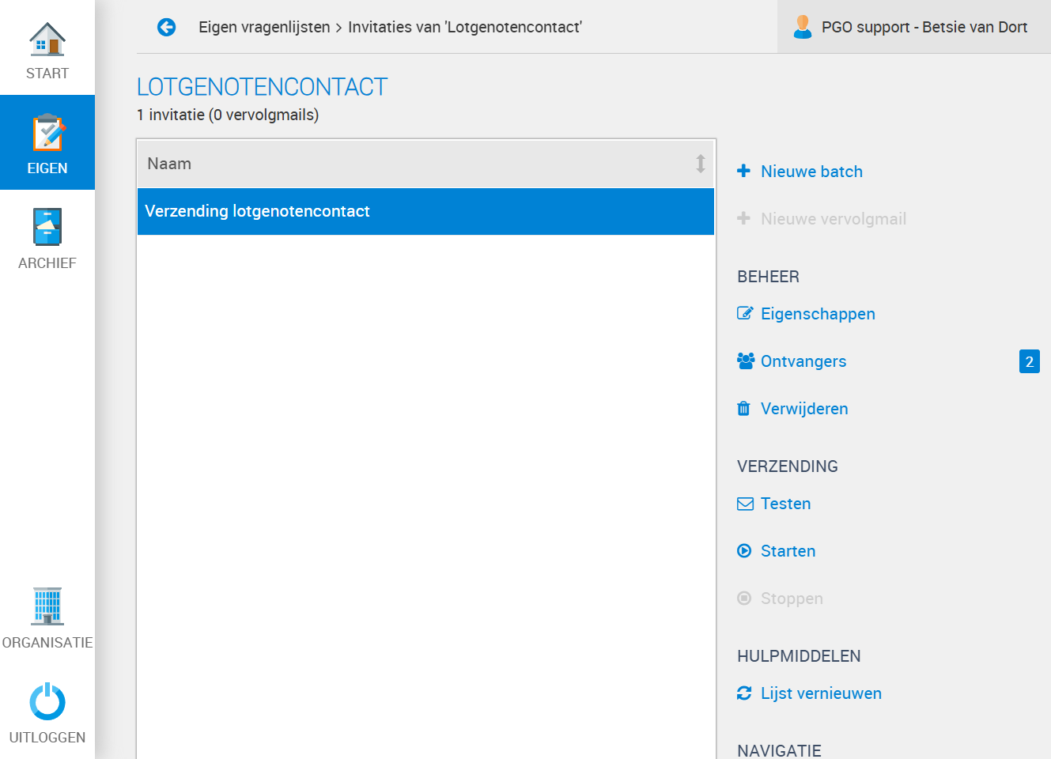
Task: Click the Ontvangers count badge 2
Action: [x=1030, y=361]
